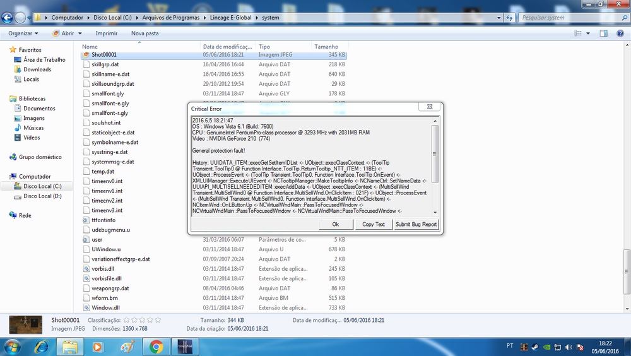The image size is (631, 356).
Task: Open Windows Media Player taskbar icon
Action: tap(98, 347)
